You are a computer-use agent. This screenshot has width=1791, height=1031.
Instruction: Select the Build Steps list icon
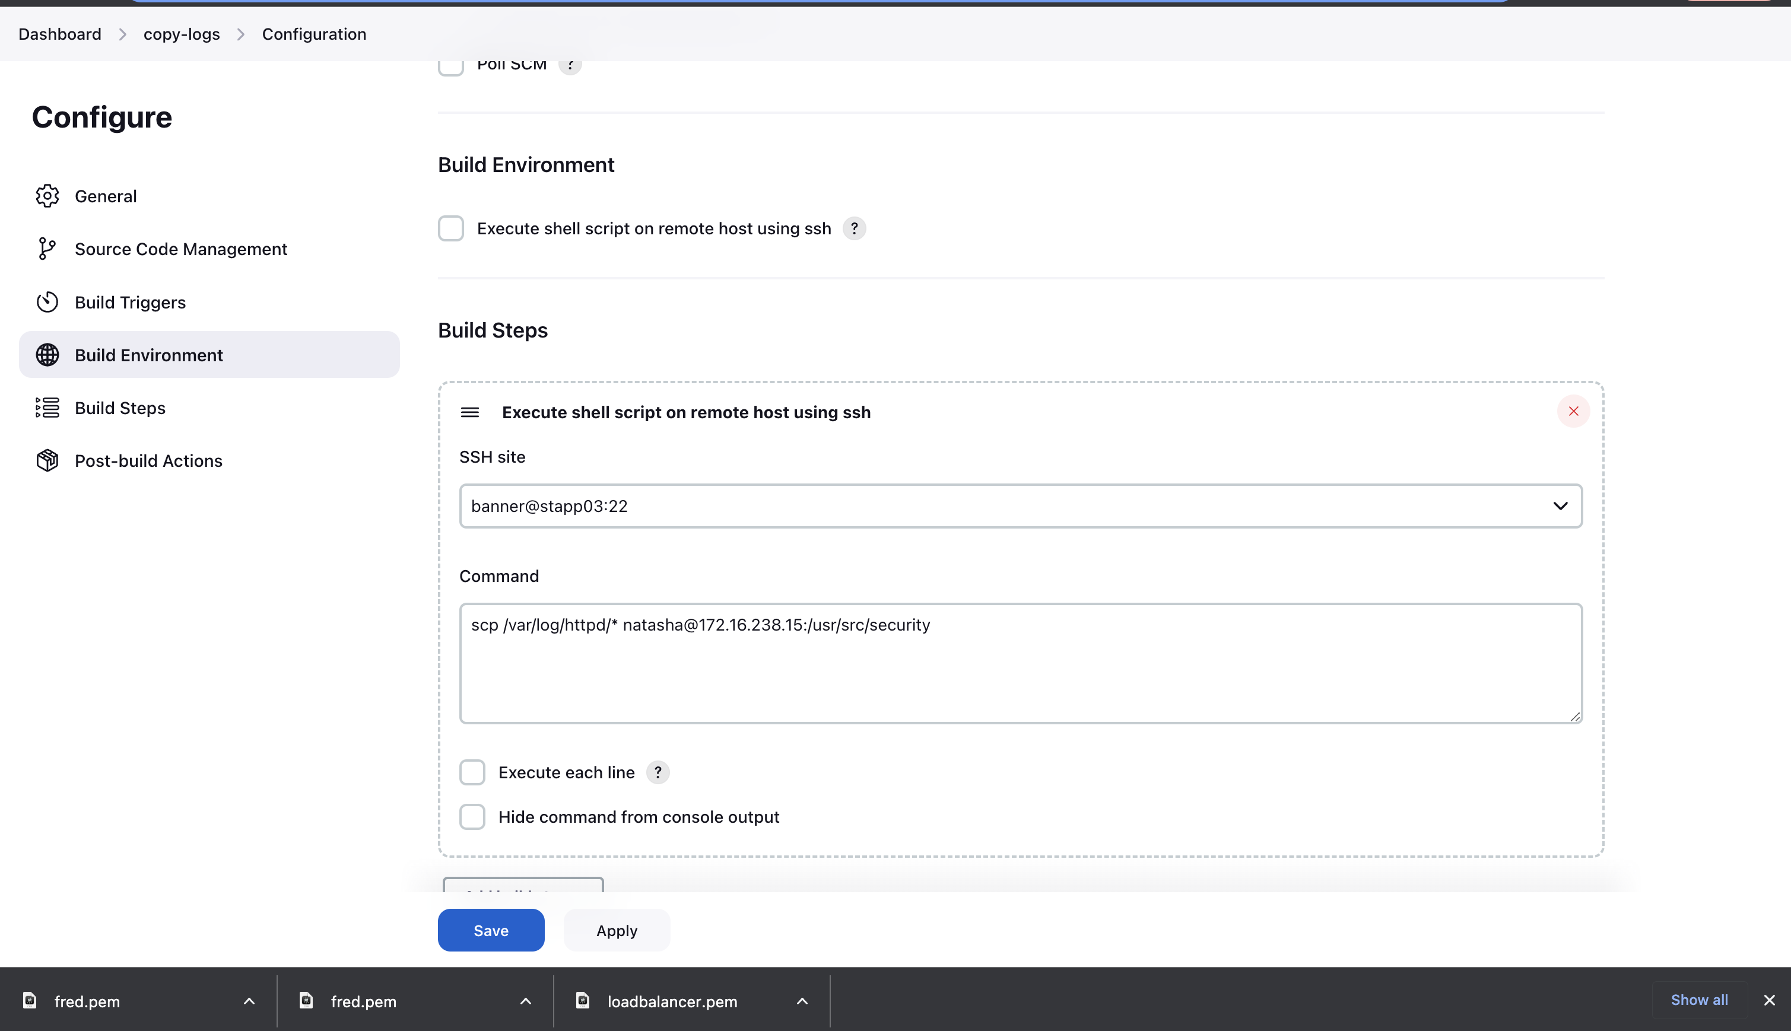47,407
